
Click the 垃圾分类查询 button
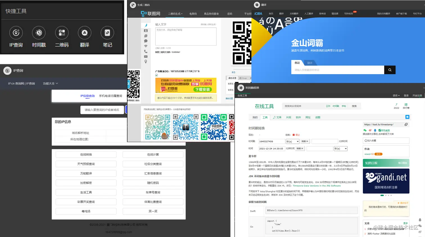pyautogui.click(x=153, y=164)
